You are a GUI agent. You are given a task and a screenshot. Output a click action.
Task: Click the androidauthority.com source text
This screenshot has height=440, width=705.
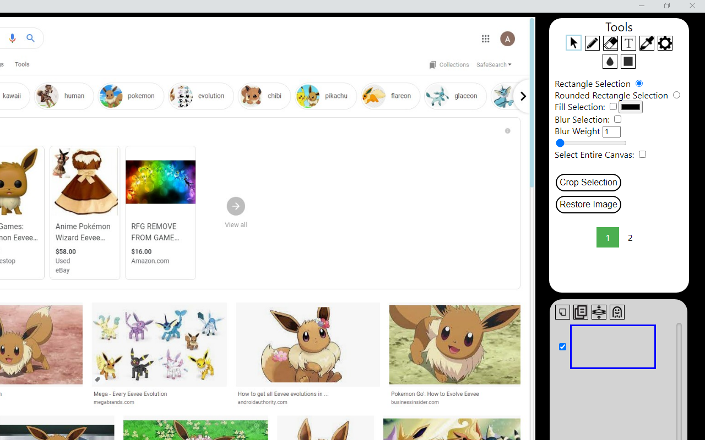point(262,402)
